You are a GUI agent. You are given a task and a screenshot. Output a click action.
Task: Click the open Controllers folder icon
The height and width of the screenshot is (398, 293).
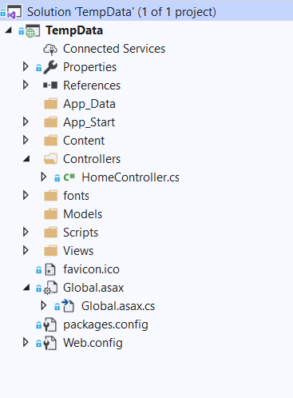pos(50,159)
